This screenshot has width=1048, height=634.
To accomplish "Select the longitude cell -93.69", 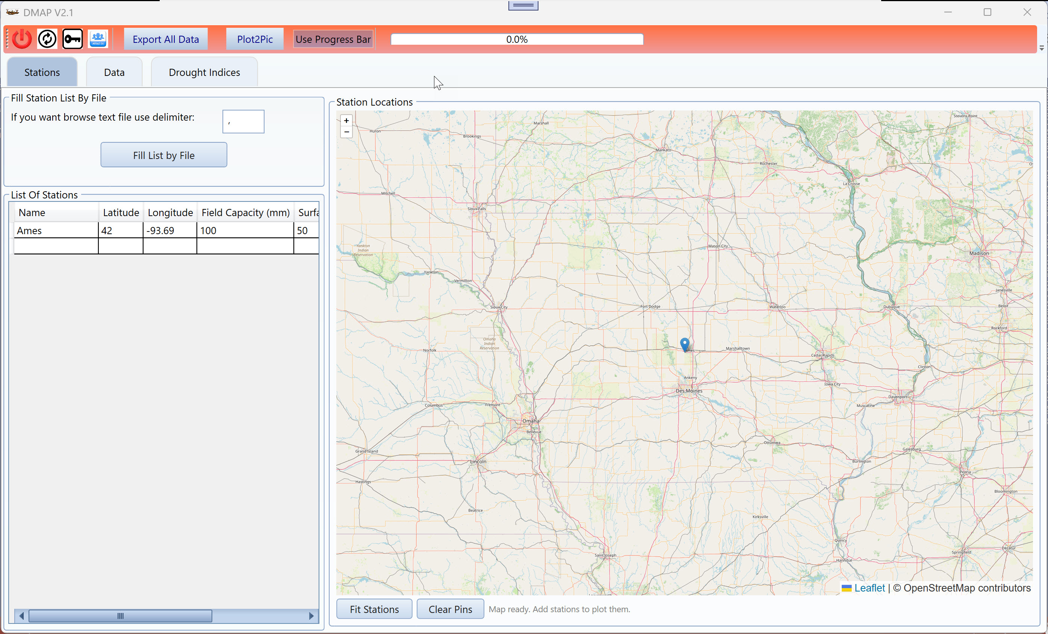I will [x=170, y=231].
